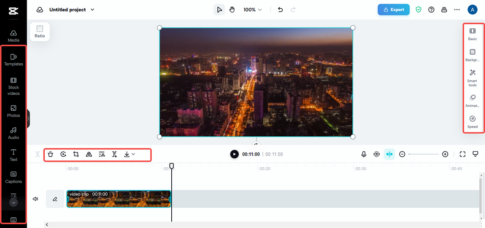Viewport: 485px width, 228px height.
Task: Click the track cover edit pencil button
Action: click(x=55, y=199)
